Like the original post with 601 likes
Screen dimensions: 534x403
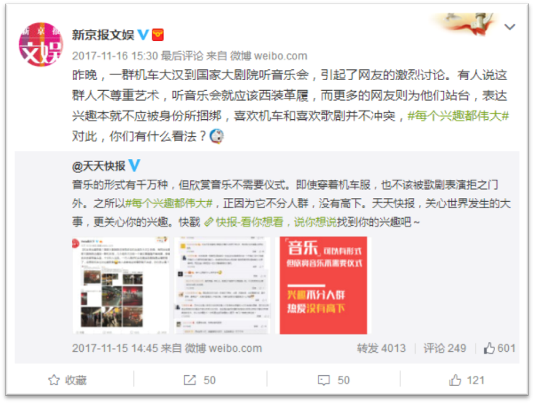(499, 348)
